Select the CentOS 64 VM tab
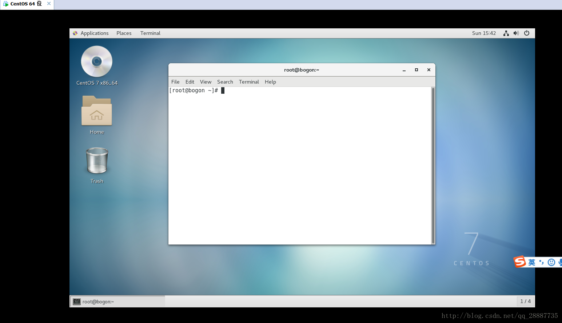This screenshot has width=562, height=323. click(x=27, y=4)
